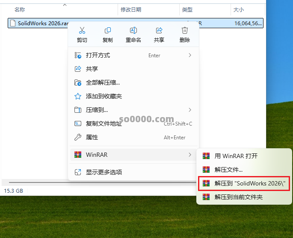Click WinRAR icon beside 解压到当前文件夹
Viewport: 293px width, 238px height.
pyautogui.click(x=206, y=197)
